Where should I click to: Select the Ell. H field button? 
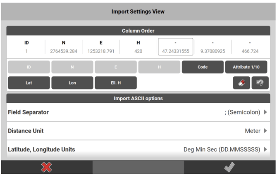point(116,83)
